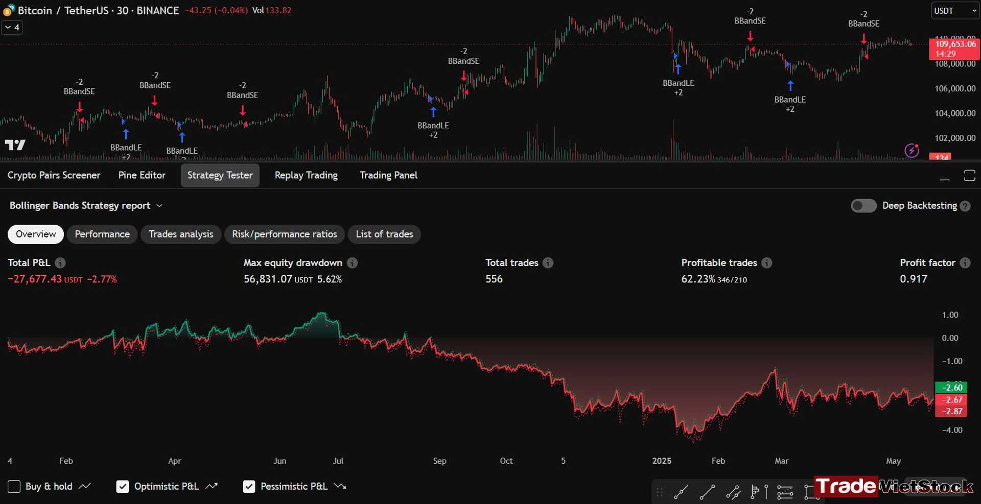Switch to Pine Editor tab
Viewport: 981px width, 504px height.
[142, 175]
